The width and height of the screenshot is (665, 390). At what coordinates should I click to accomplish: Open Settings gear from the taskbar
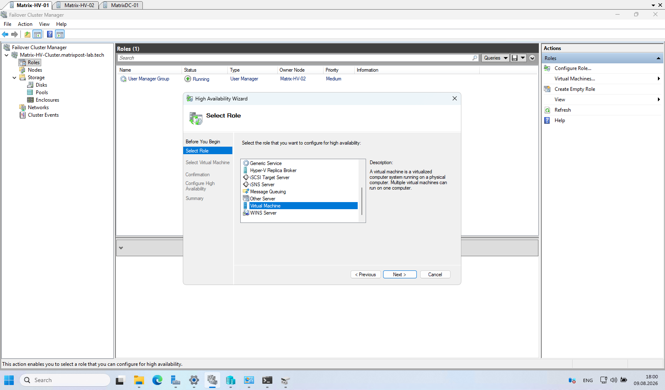click(x=194, y=380)
